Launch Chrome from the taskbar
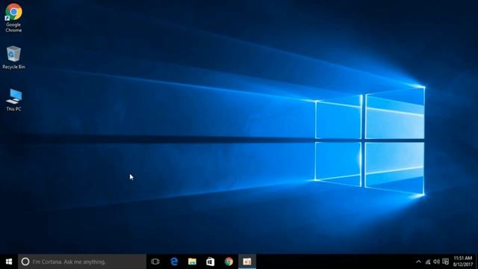This screenshot has width=478, height=269. point(229,262)
